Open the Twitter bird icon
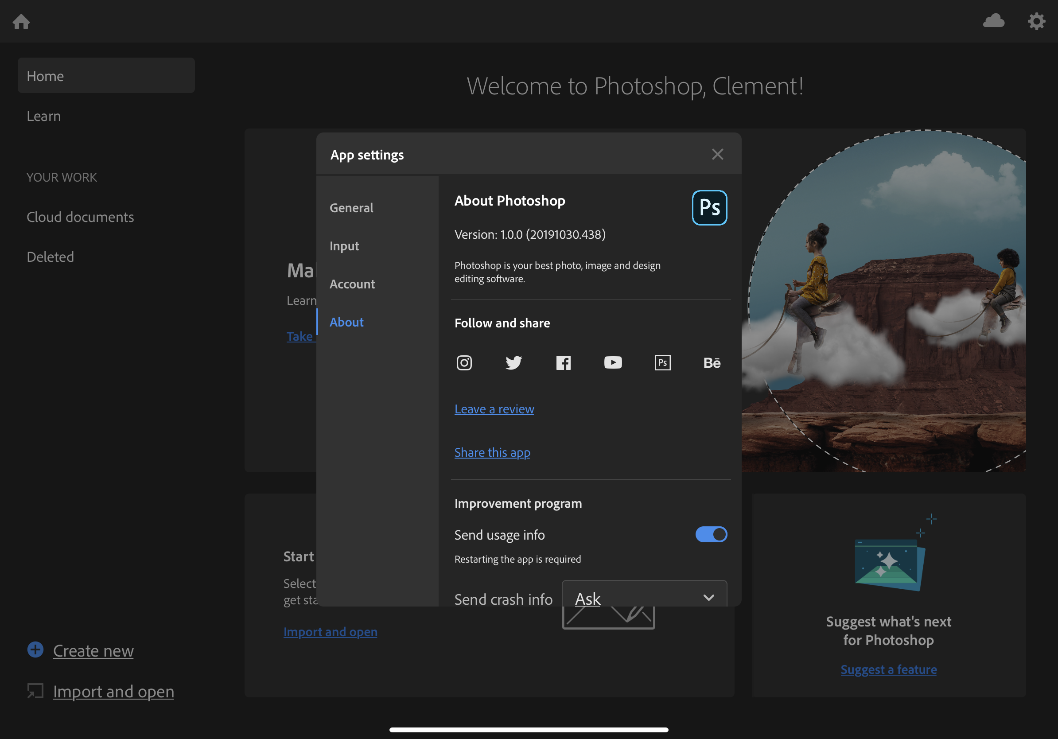 (513, 362)
